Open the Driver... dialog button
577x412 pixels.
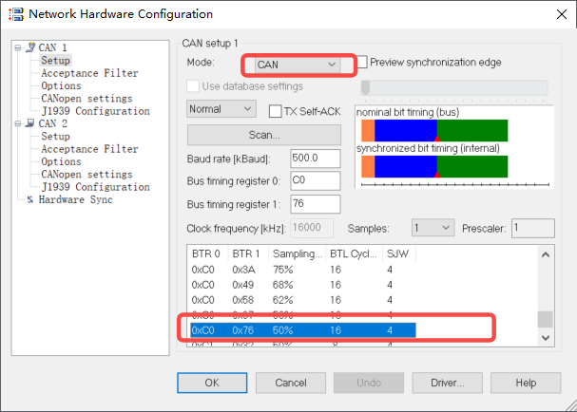pyautogui.click(x=448, y=383)
